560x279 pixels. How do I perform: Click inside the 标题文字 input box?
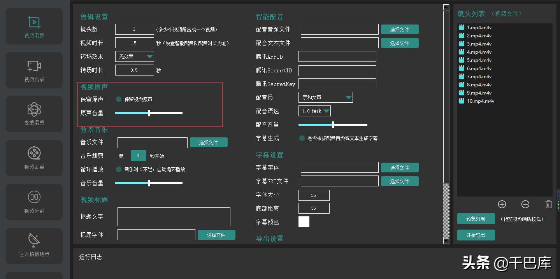pyautogui.click(x=173, y=216)
